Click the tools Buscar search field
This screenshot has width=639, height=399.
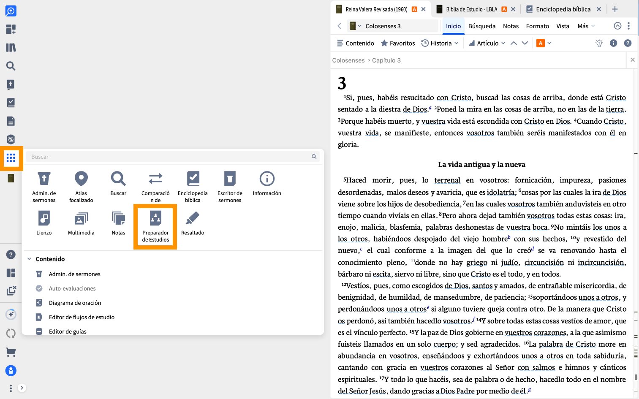(173, 157)
